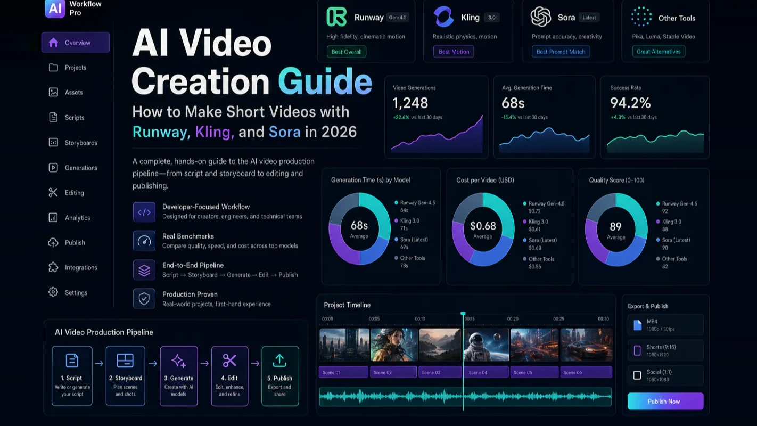Screen dimensions: 757x426
Task: Select the city skyline clip thumbnail
Action: point(344,345)
